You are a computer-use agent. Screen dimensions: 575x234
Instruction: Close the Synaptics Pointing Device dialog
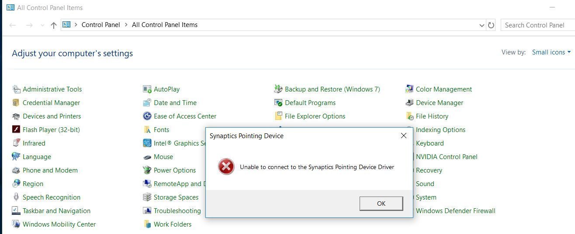click(404, 136)
